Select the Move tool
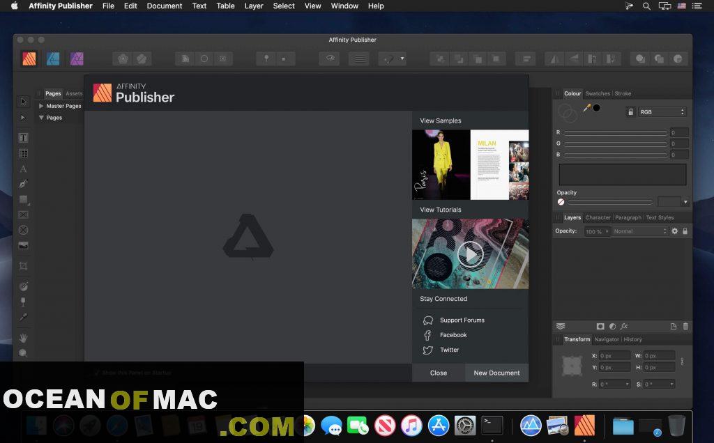714x443 pixels. 23,102
